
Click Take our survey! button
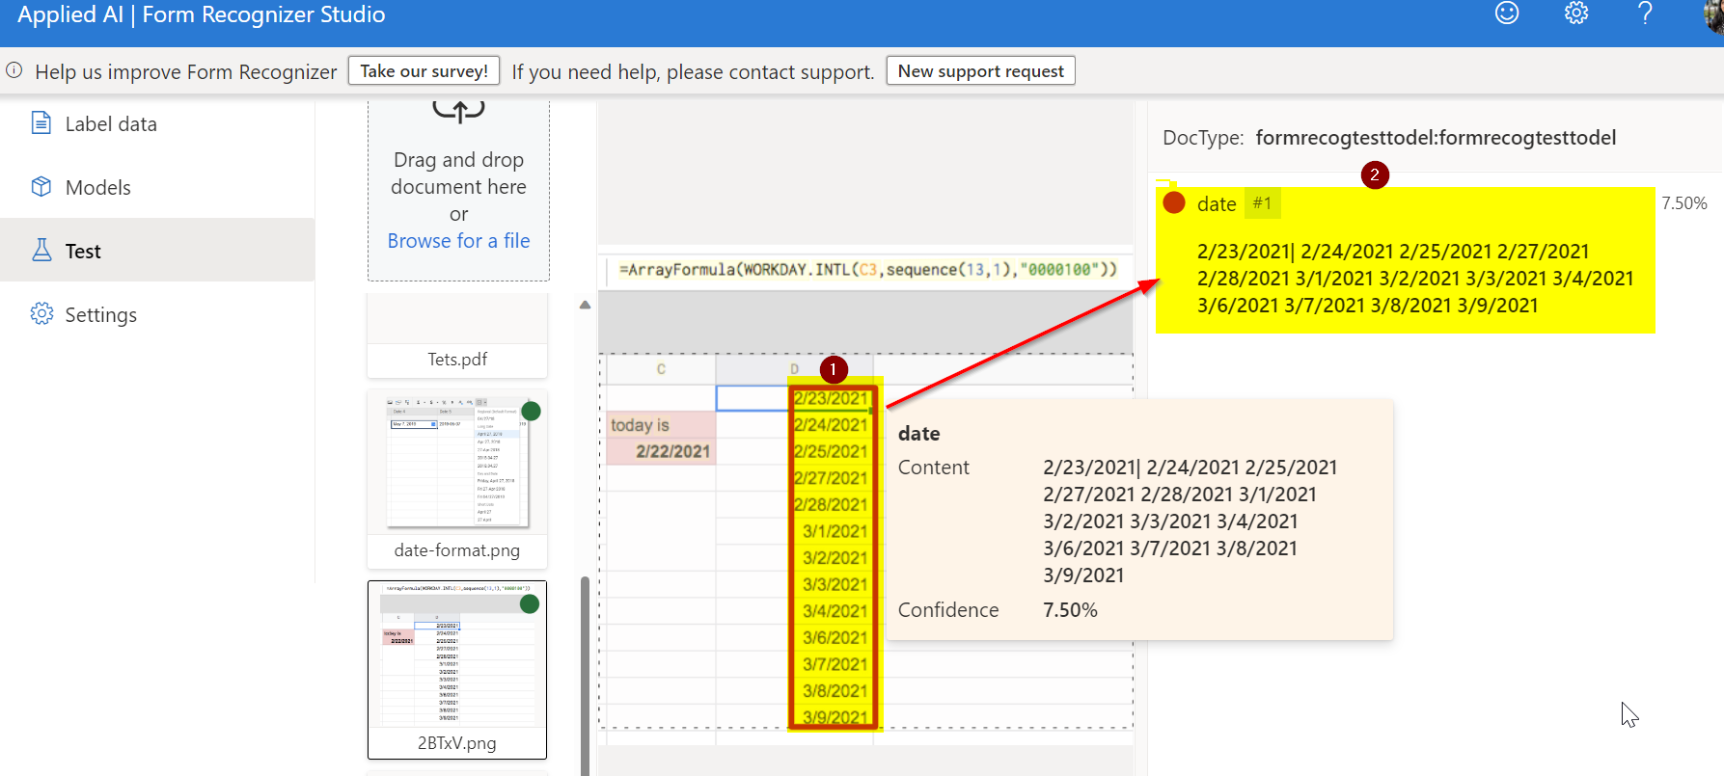(x=424, y=70)
